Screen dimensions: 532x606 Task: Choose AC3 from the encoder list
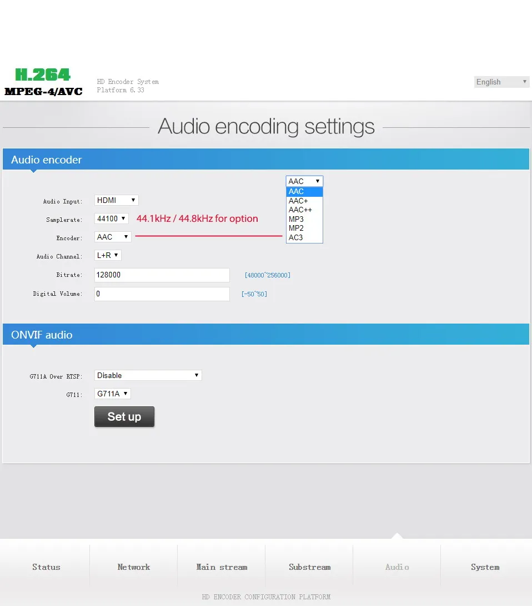point(304,238)
